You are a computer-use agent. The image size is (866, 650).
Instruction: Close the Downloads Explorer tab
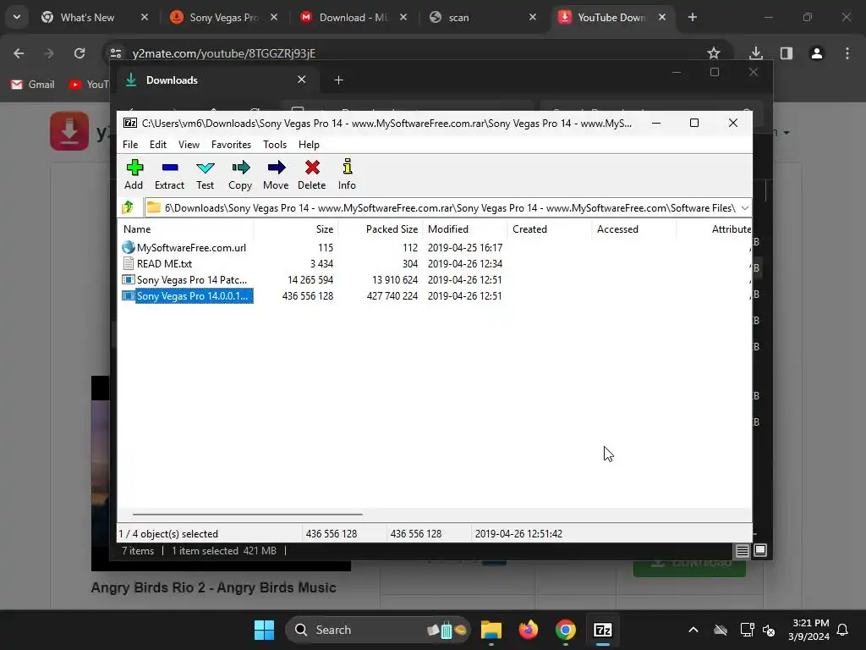[302, 80]
